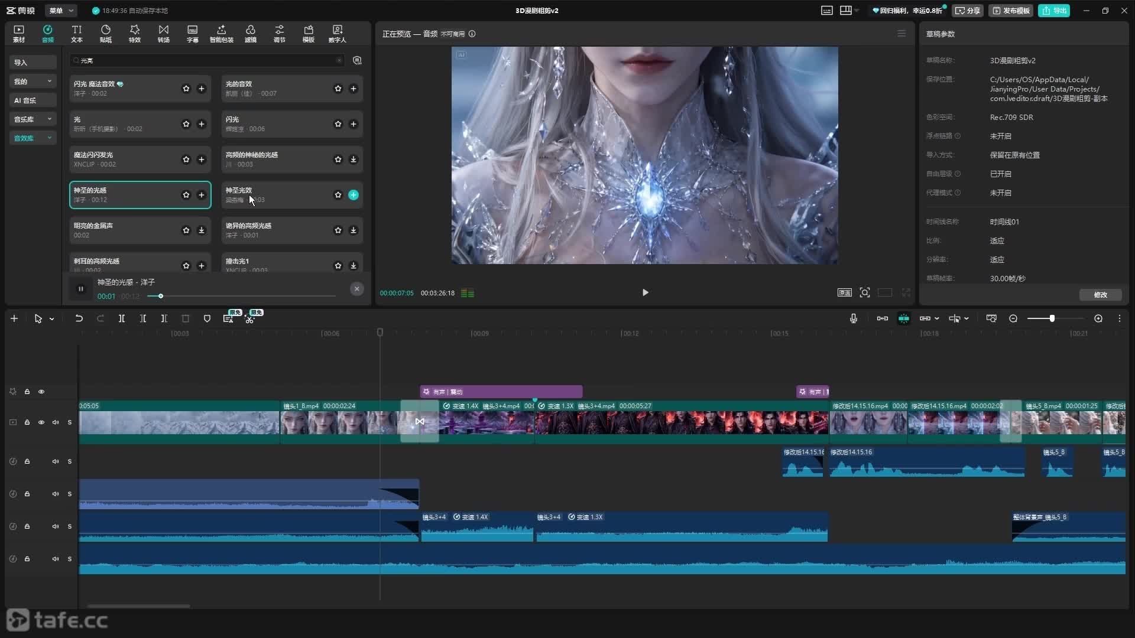Toggle visibility of the main video track
Screen dimensions: 1135x638
coord(41,422)
